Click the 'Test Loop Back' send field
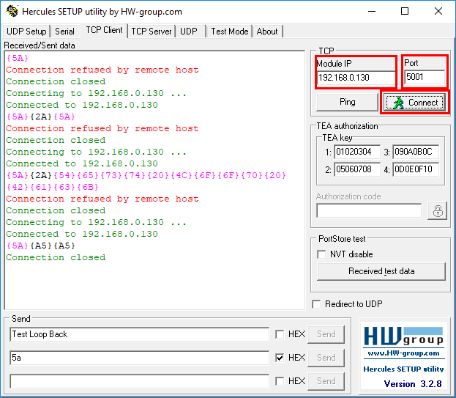Screen dimensions: 456x398 coord(140,334)
